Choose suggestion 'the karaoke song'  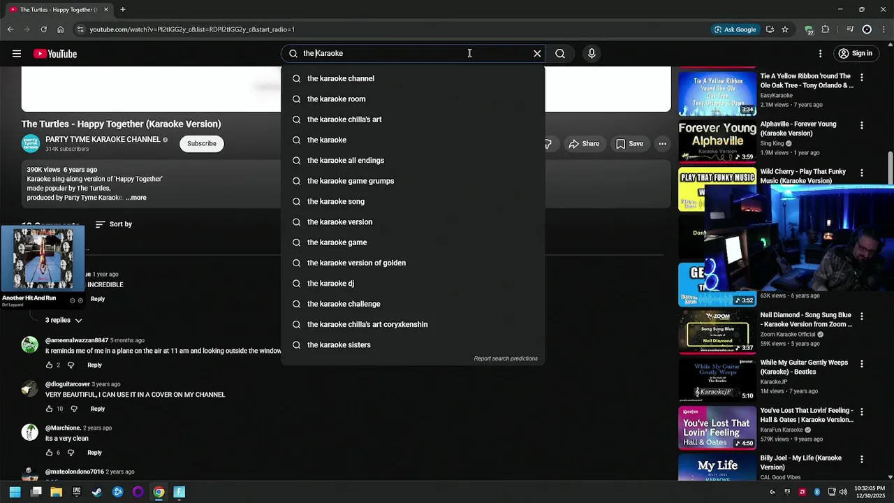pyautogui.click(x=413, y=201)
